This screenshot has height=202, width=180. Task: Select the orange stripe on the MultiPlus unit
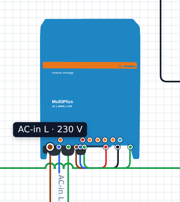(90, 65)
